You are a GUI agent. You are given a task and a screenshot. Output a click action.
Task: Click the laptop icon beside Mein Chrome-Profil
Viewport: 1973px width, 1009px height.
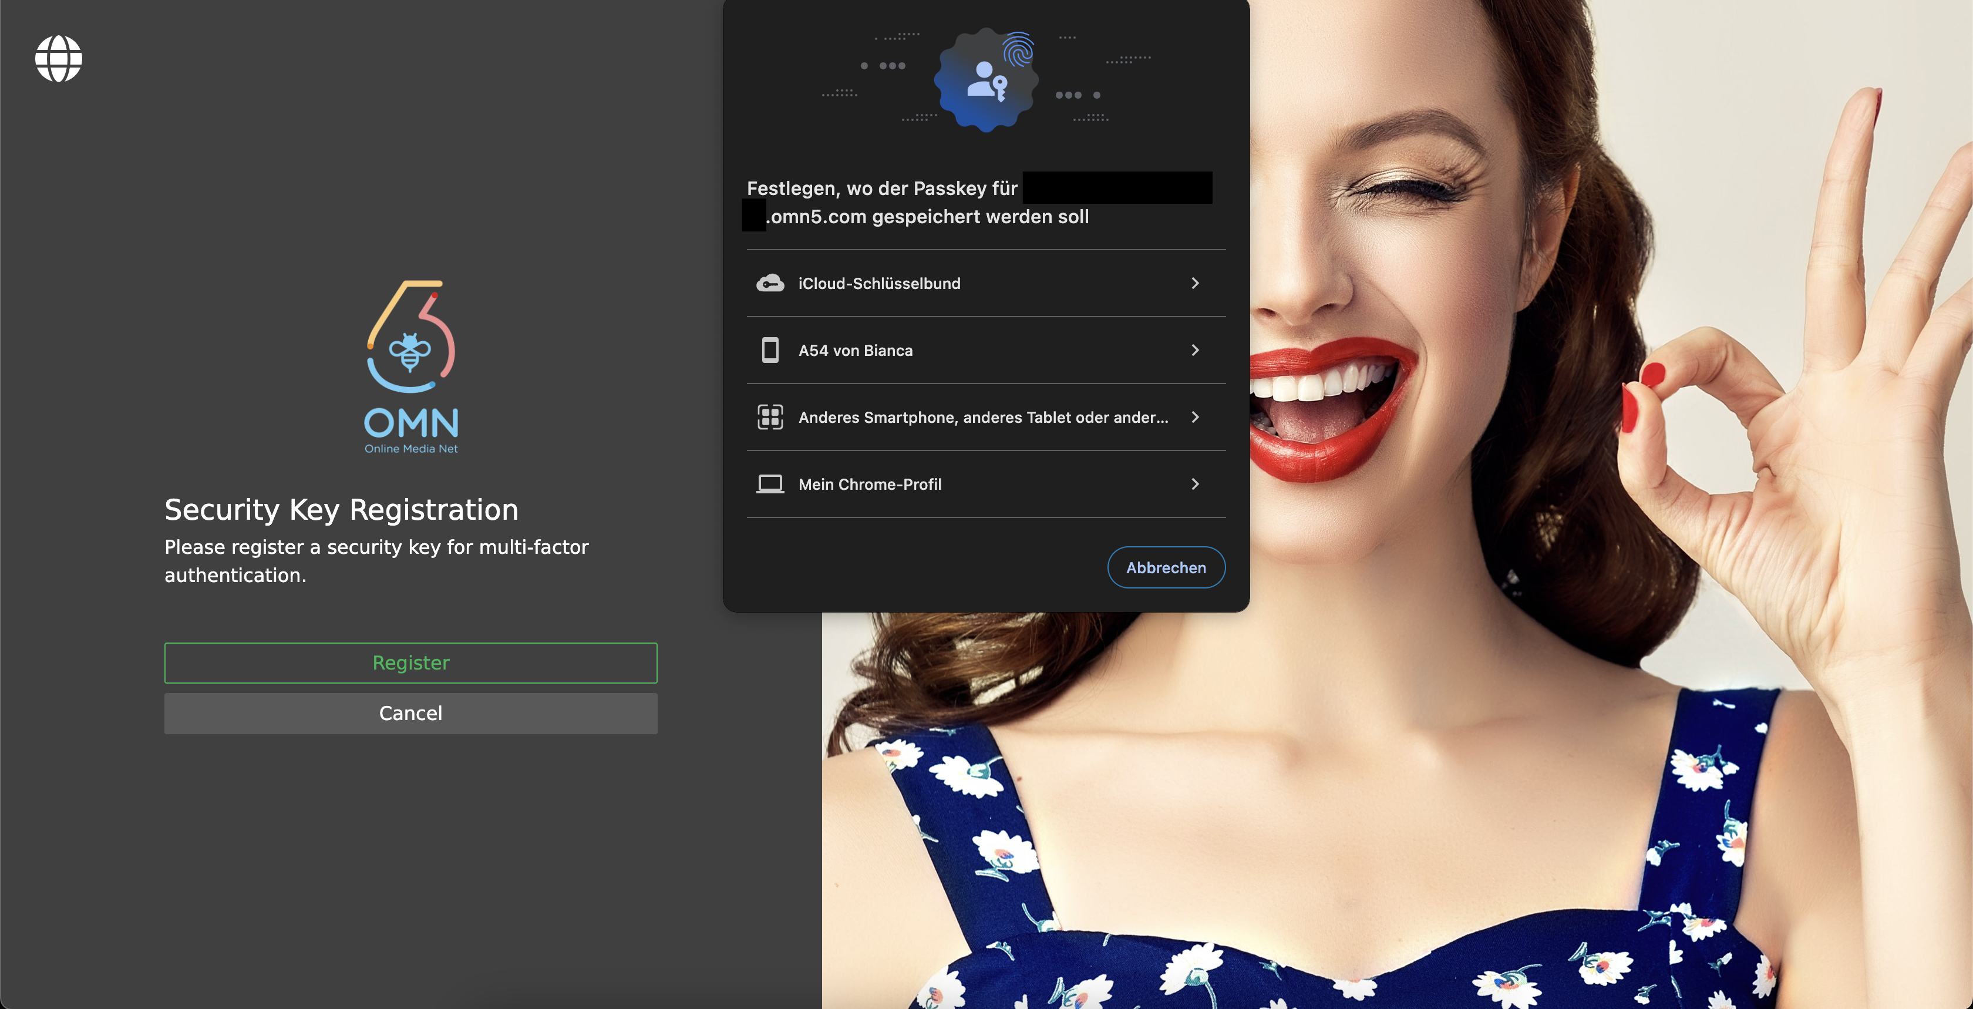[x=771, y=484]
